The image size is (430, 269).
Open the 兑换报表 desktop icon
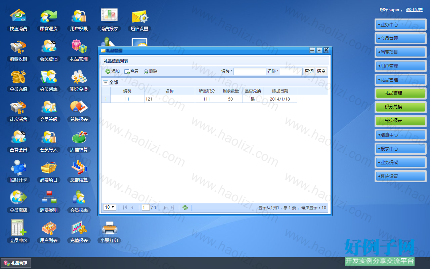79,111
